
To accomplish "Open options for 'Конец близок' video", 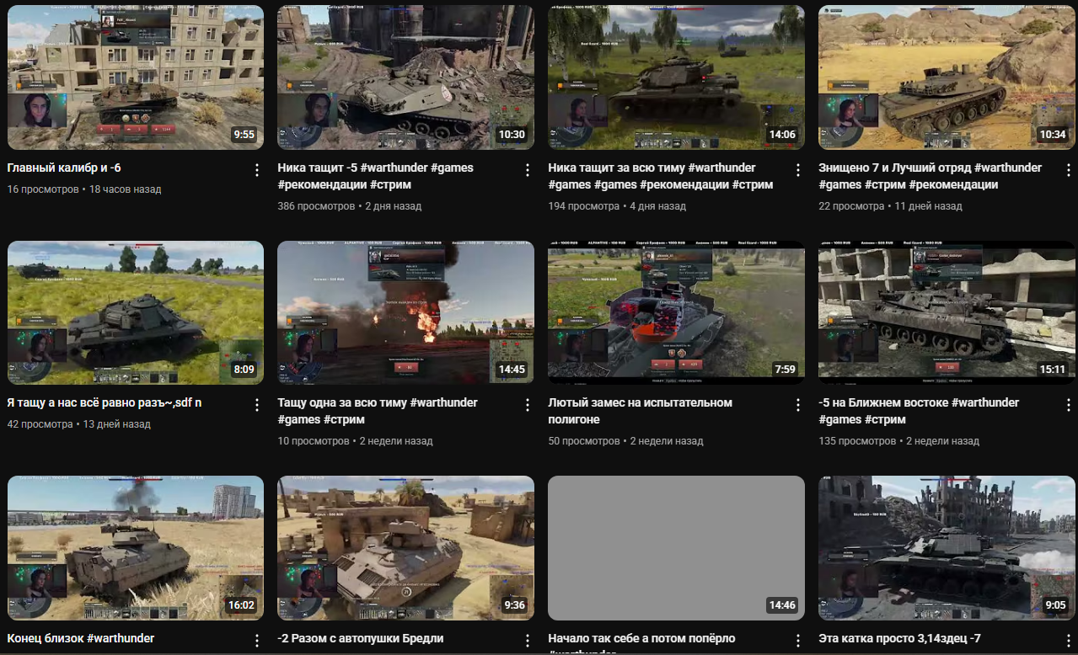I will click(x=257, y=641).
